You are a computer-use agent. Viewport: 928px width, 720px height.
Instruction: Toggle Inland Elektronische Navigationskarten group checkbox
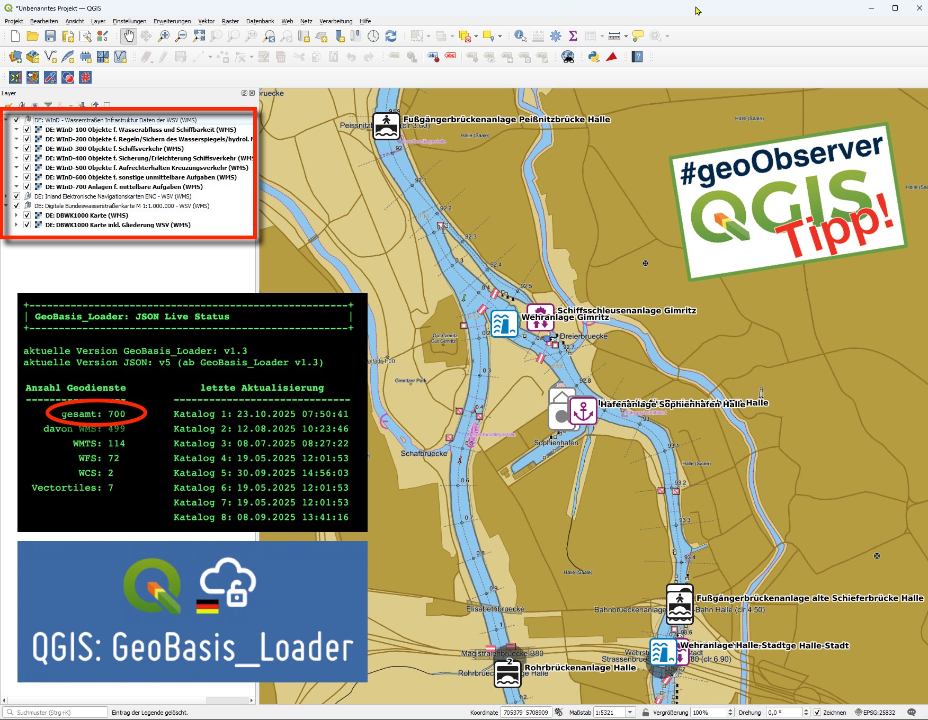pyautogui.click(x=16, y=196)
